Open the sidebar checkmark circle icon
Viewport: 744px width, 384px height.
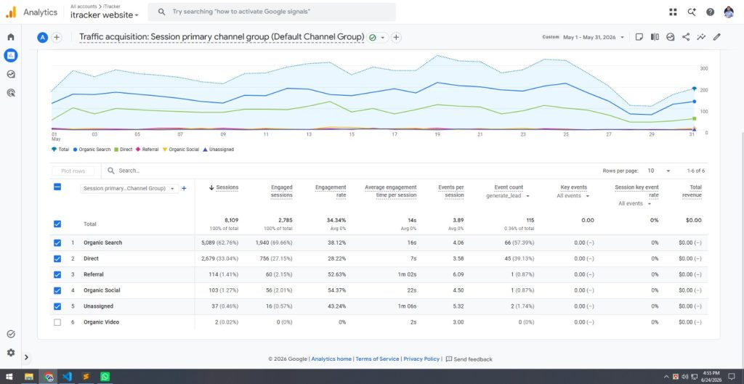(11, 334)
